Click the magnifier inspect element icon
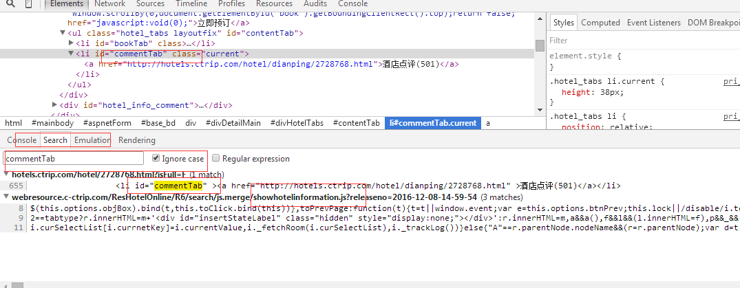Viewport: 740px width, 288px height. 11,3
